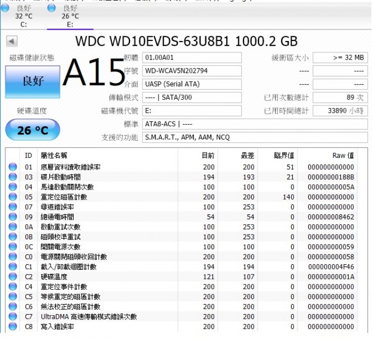Click the 最差 column header
The height and width of the screenshot is (339, 373).
point(238,155)
